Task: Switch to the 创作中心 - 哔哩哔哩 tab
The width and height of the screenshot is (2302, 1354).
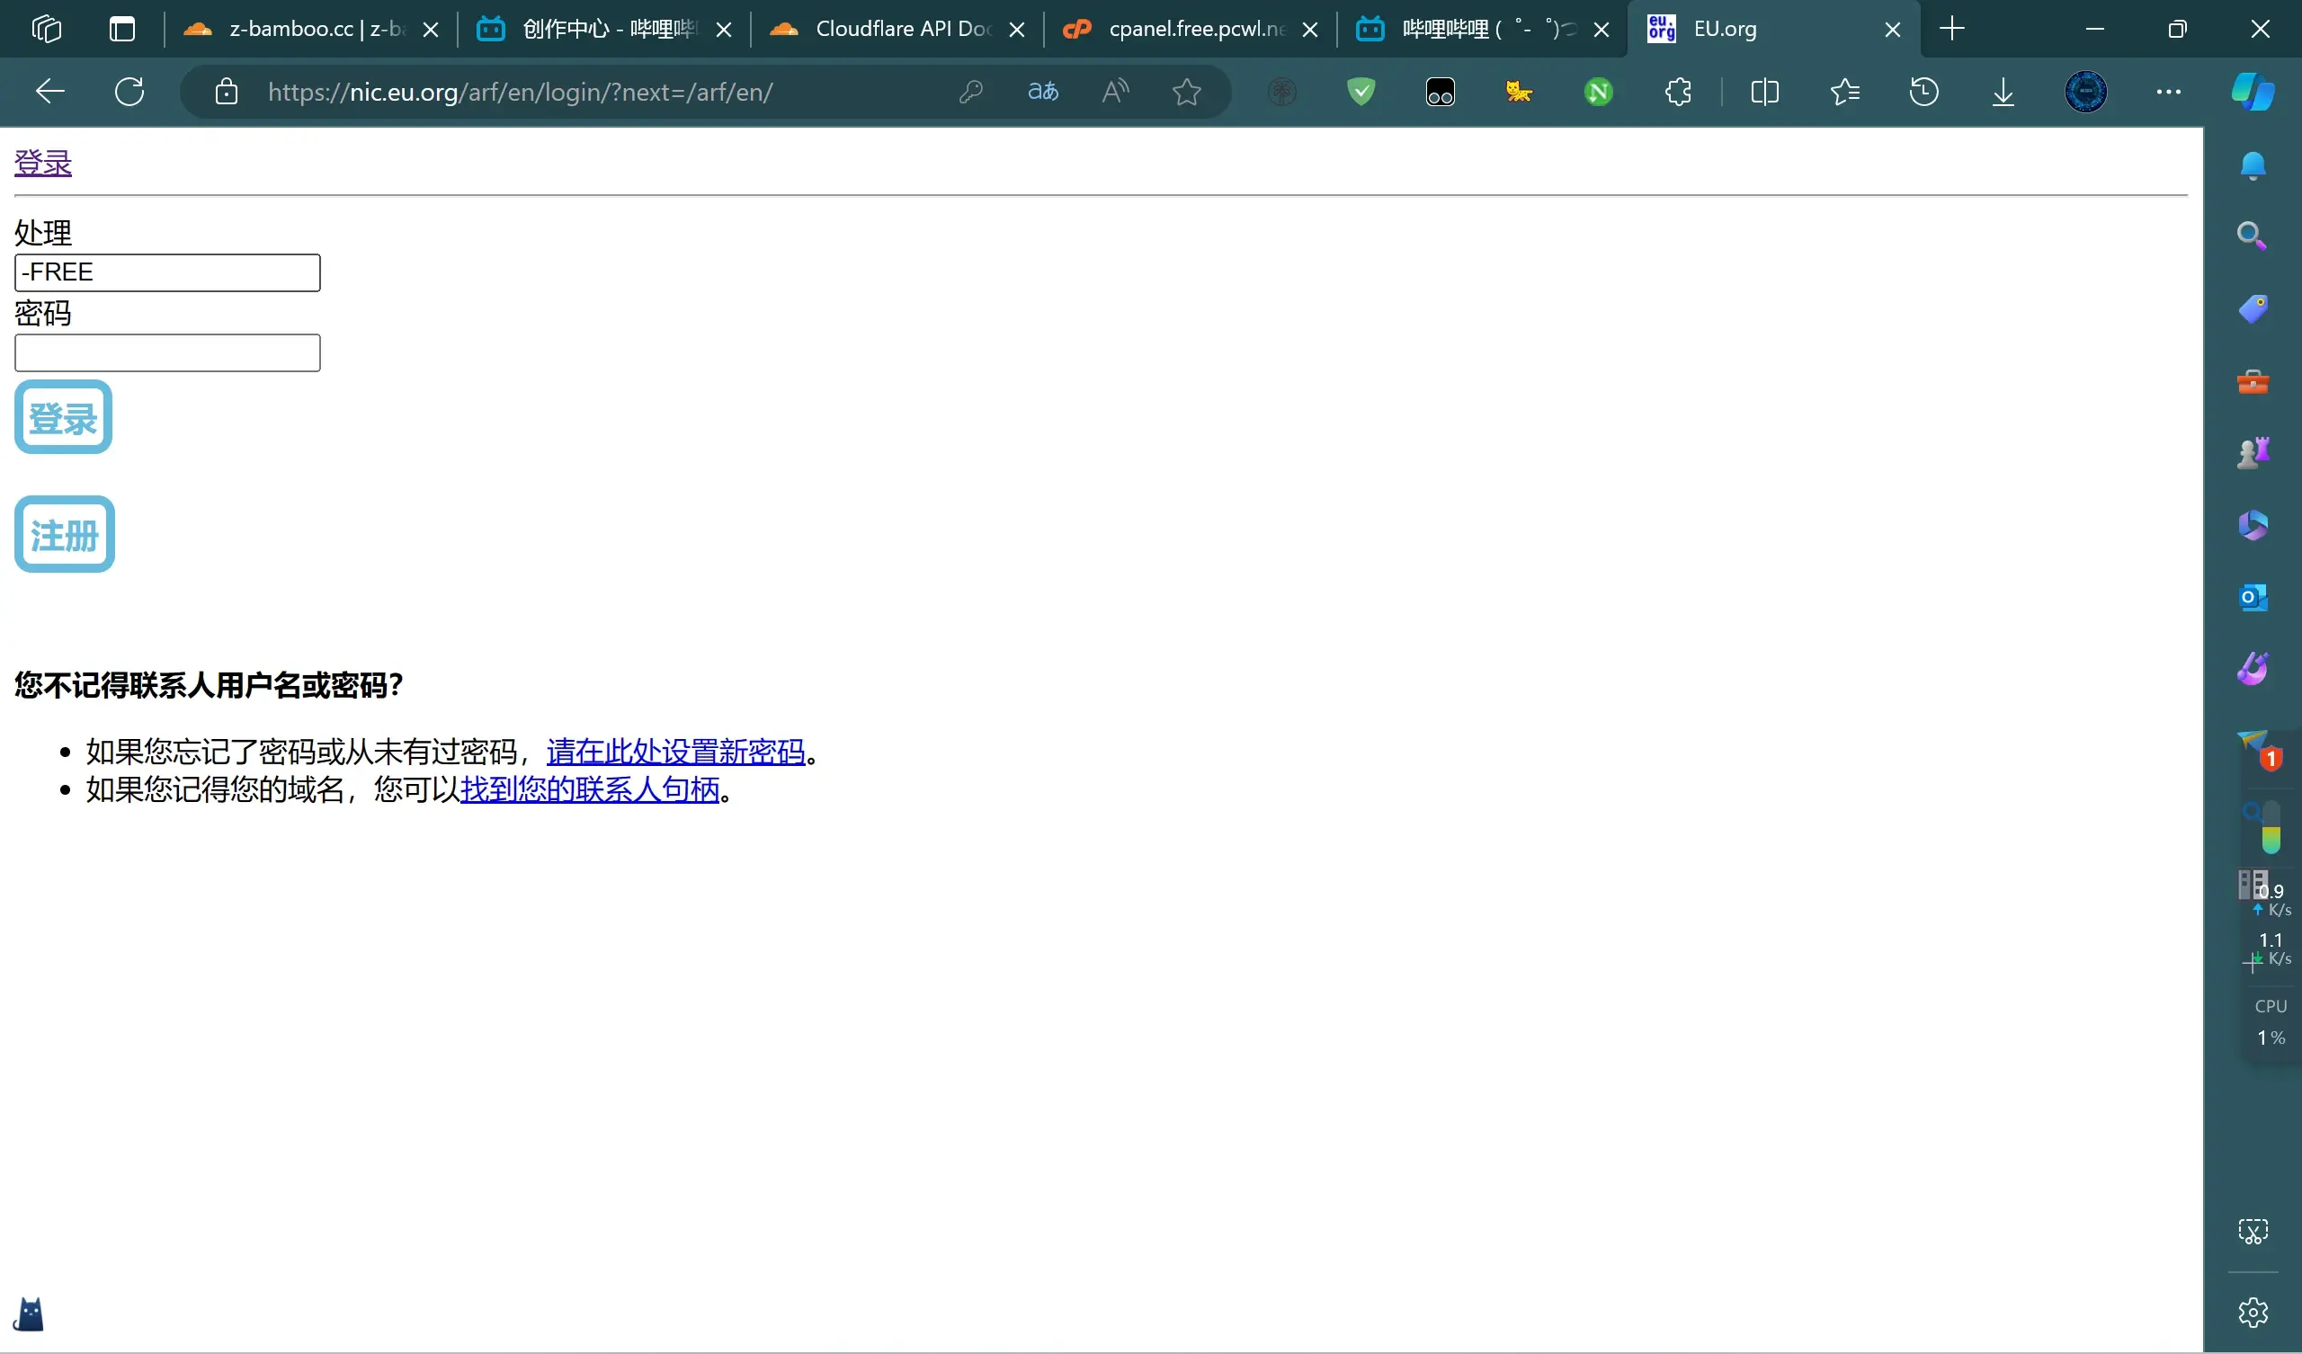Action: pos(602,30)
